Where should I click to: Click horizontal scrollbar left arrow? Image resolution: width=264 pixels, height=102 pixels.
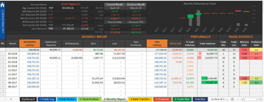click(243, 99)
